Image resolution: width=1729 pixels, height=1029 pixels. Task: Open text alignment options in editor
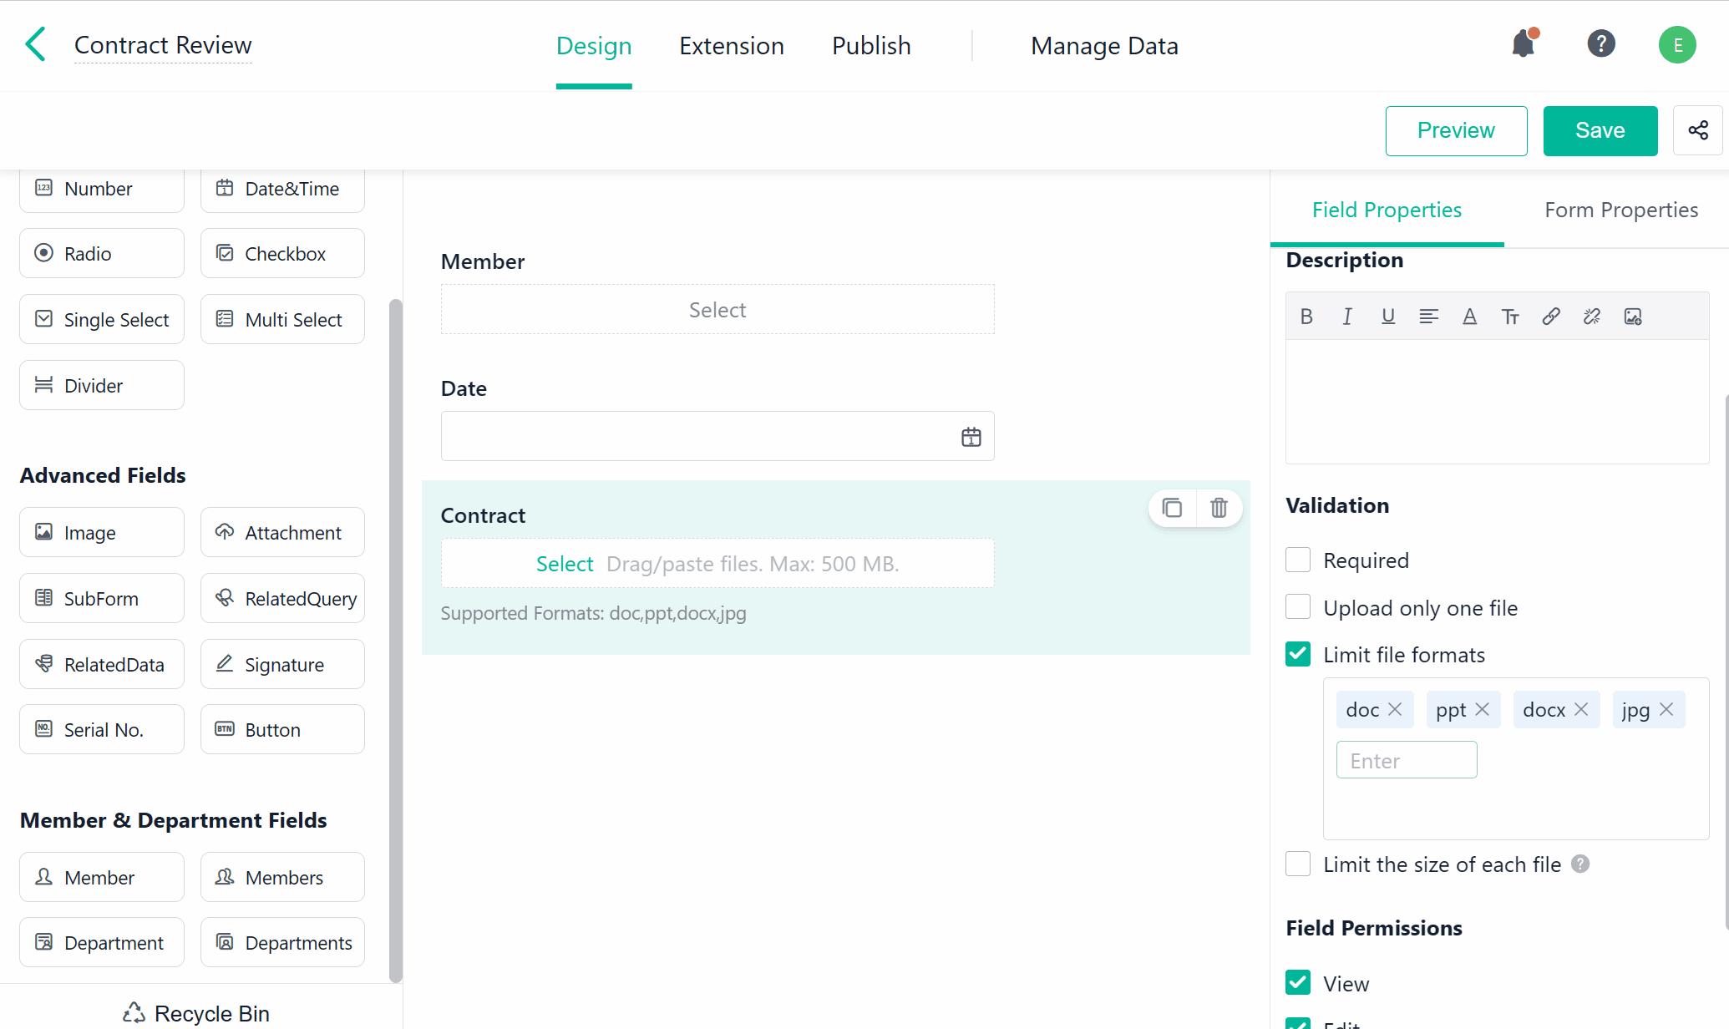[1428, 317]
